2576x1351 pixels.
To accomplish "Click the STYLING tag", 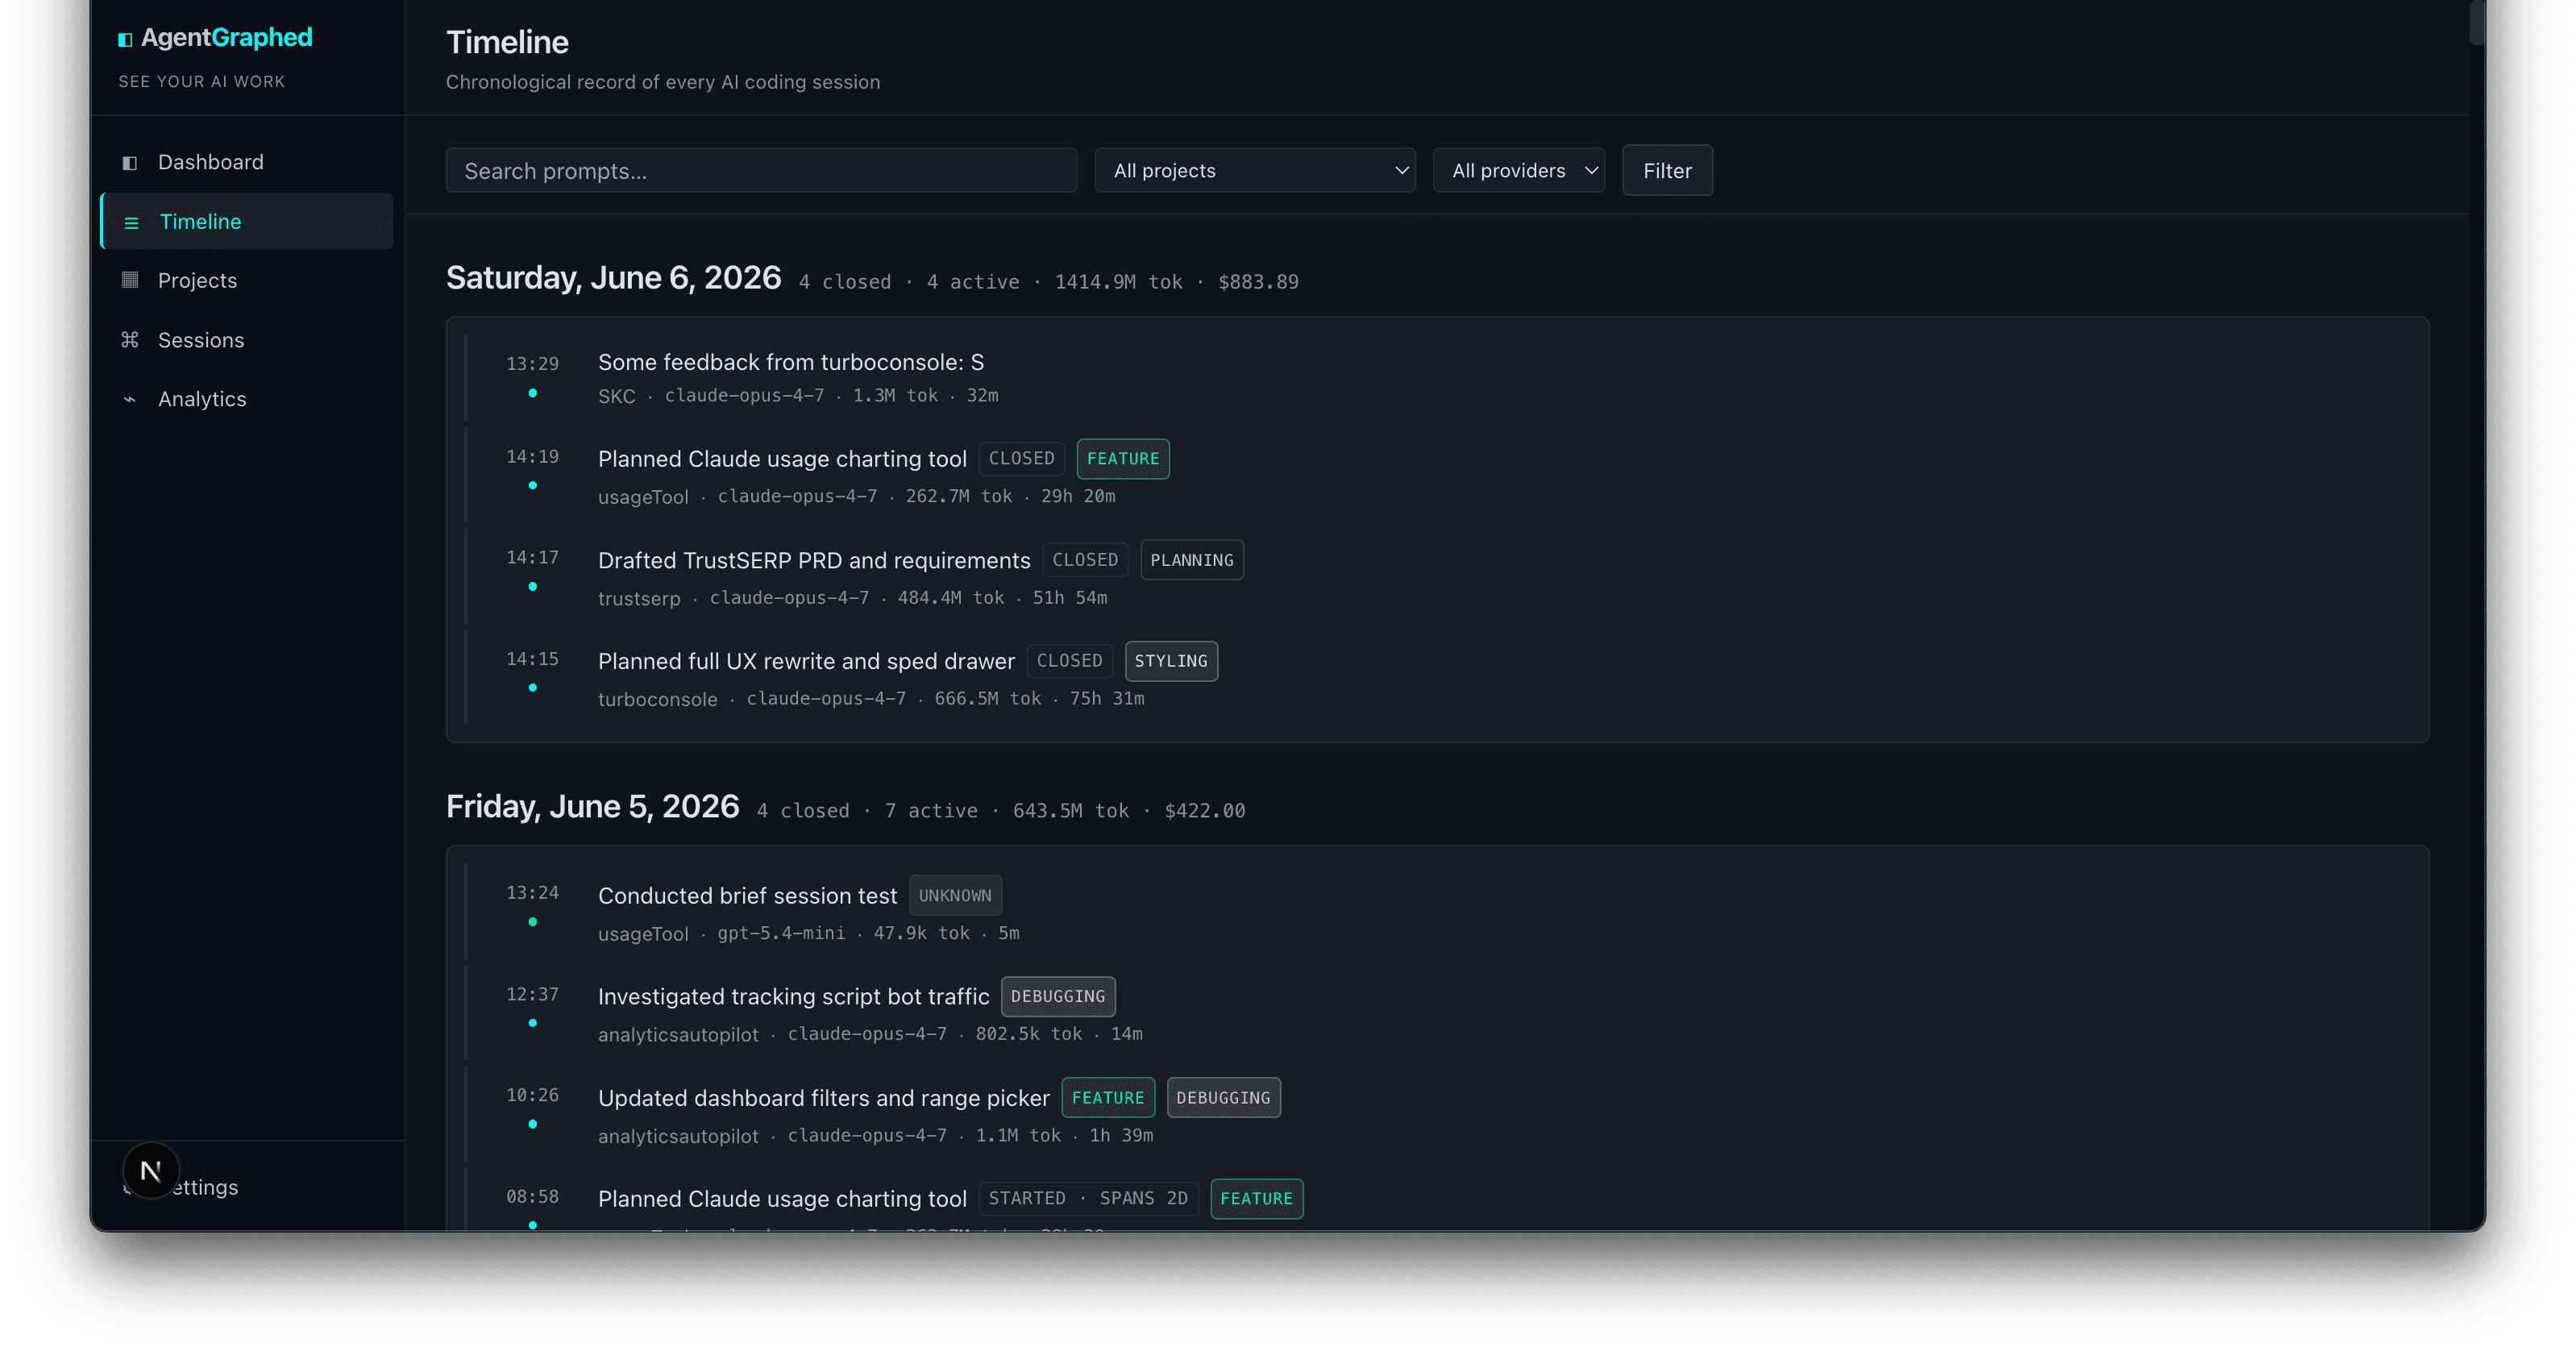I will point(1171,661).
